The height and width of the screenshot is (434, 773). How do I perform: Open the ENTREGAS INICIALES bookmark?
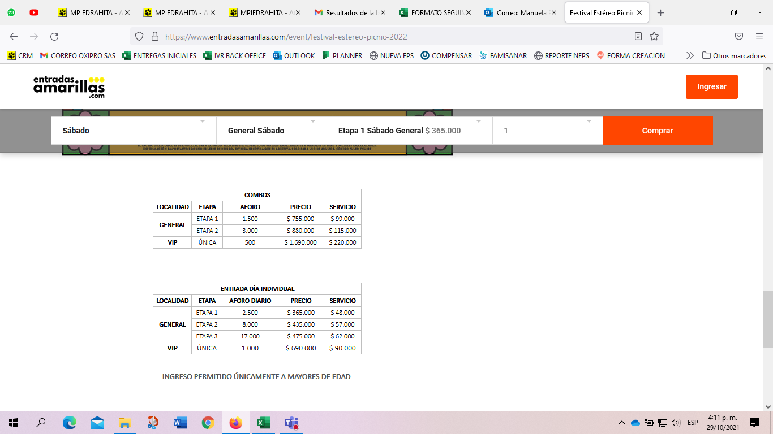click(x=160, y=55)
